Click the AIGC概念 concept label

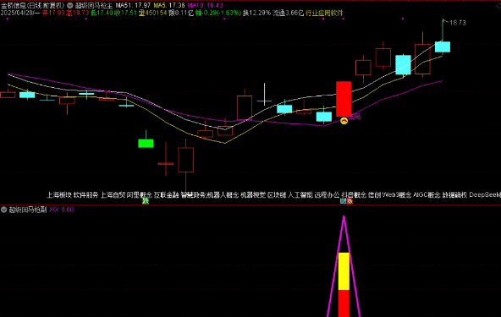pyautogui.click(x=427, y=194)
